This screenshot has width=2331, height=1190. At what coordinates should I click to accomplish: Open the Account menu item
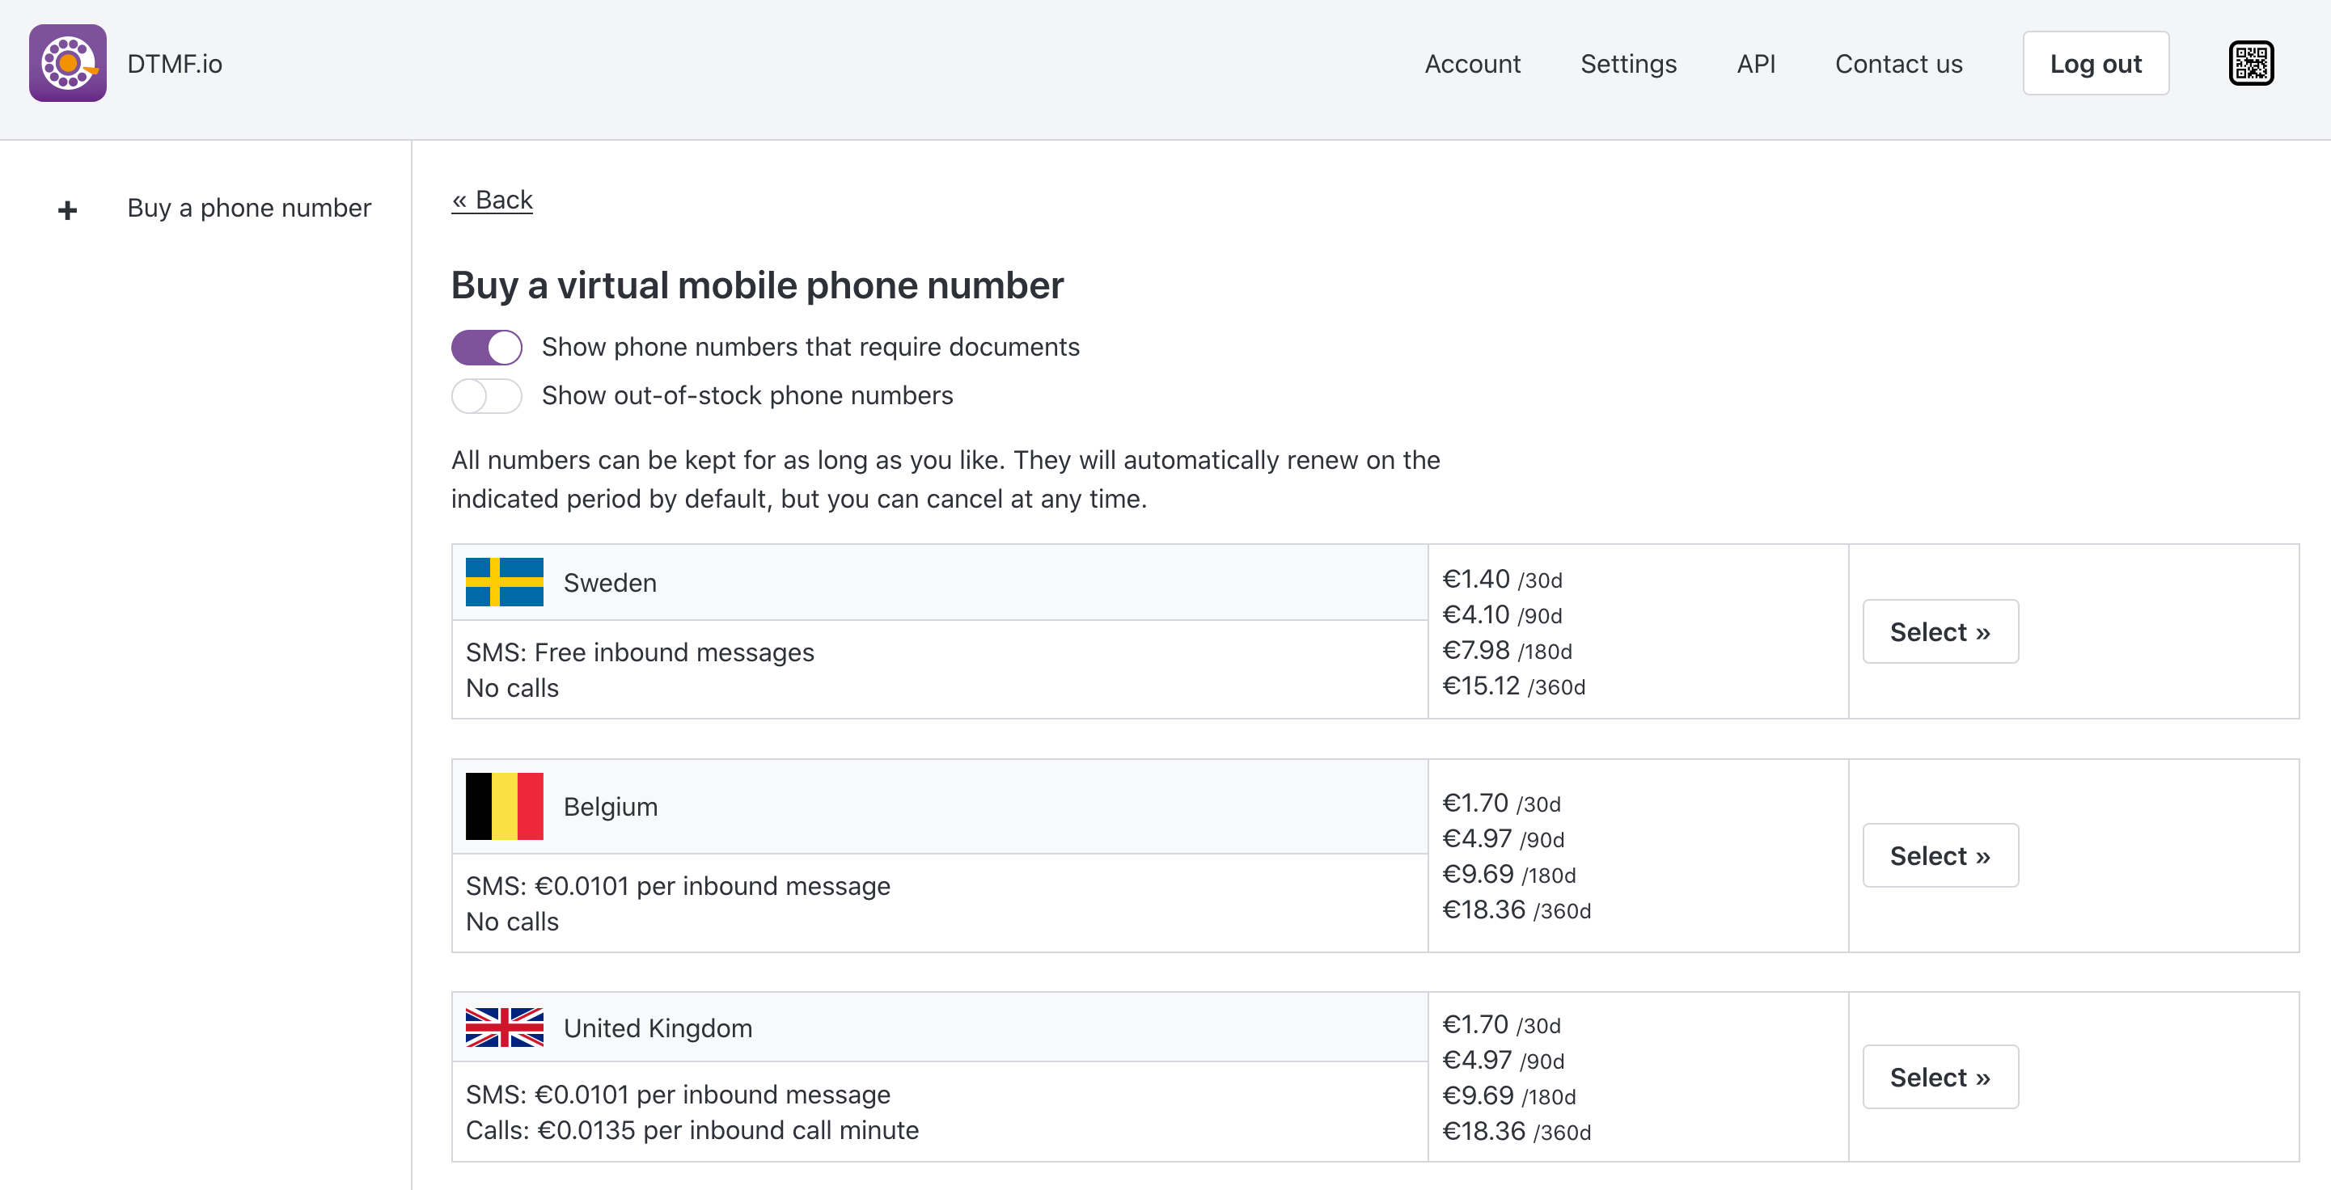point(1471,64)
